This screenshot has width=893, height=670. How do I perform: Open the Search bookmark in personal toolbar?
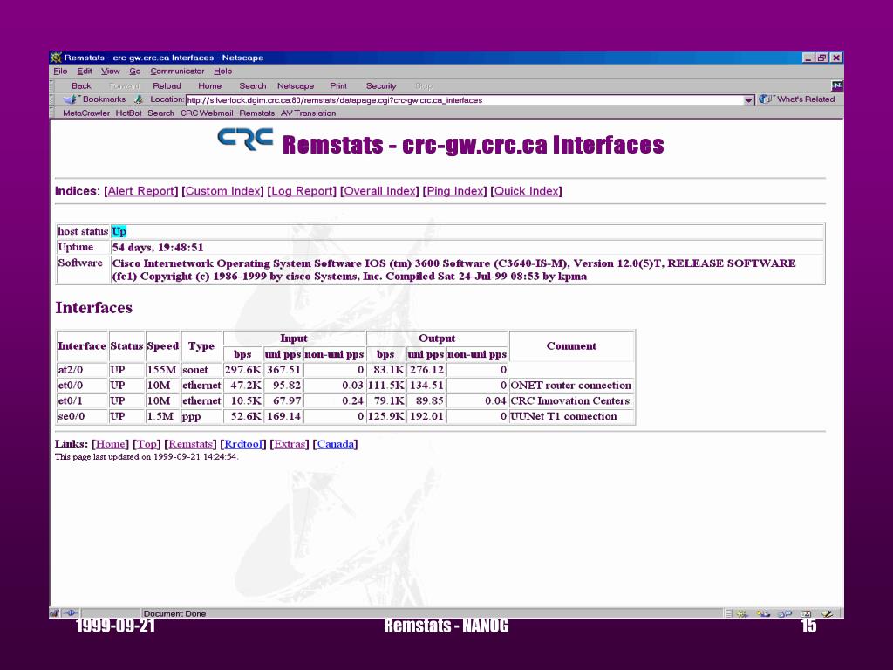[x=160, y=113]
